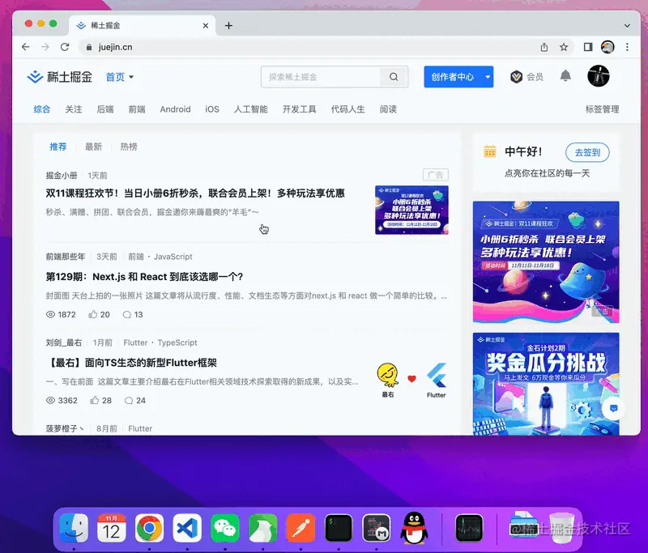The height and width of the screenshot is (553, 648).
Task: Open the 奖金瓜分挑战 sidebar banner
Action: coord(546,384)
